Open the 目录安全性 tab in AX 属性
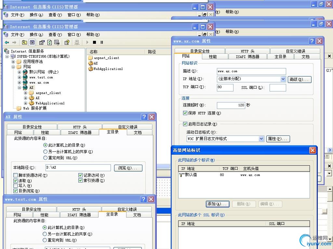Screen dimensions: 333x249 32,127
